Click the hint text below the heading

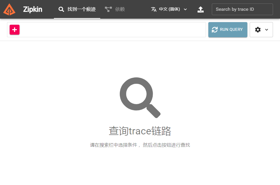click(140, 145)
